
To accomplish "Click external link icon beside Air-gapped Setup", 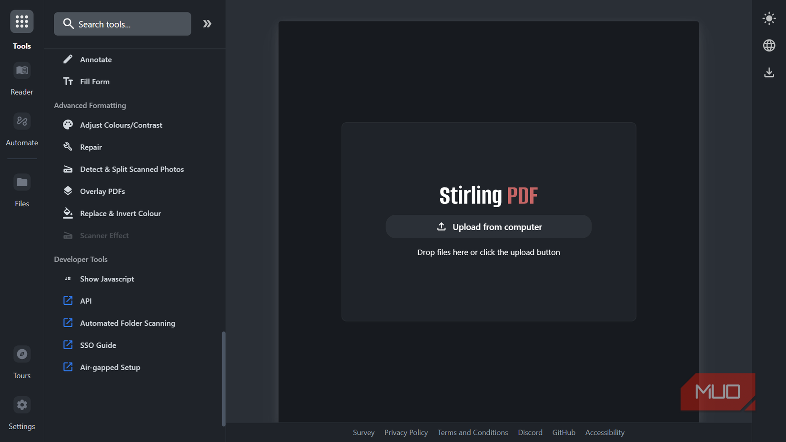I will 68,367.
